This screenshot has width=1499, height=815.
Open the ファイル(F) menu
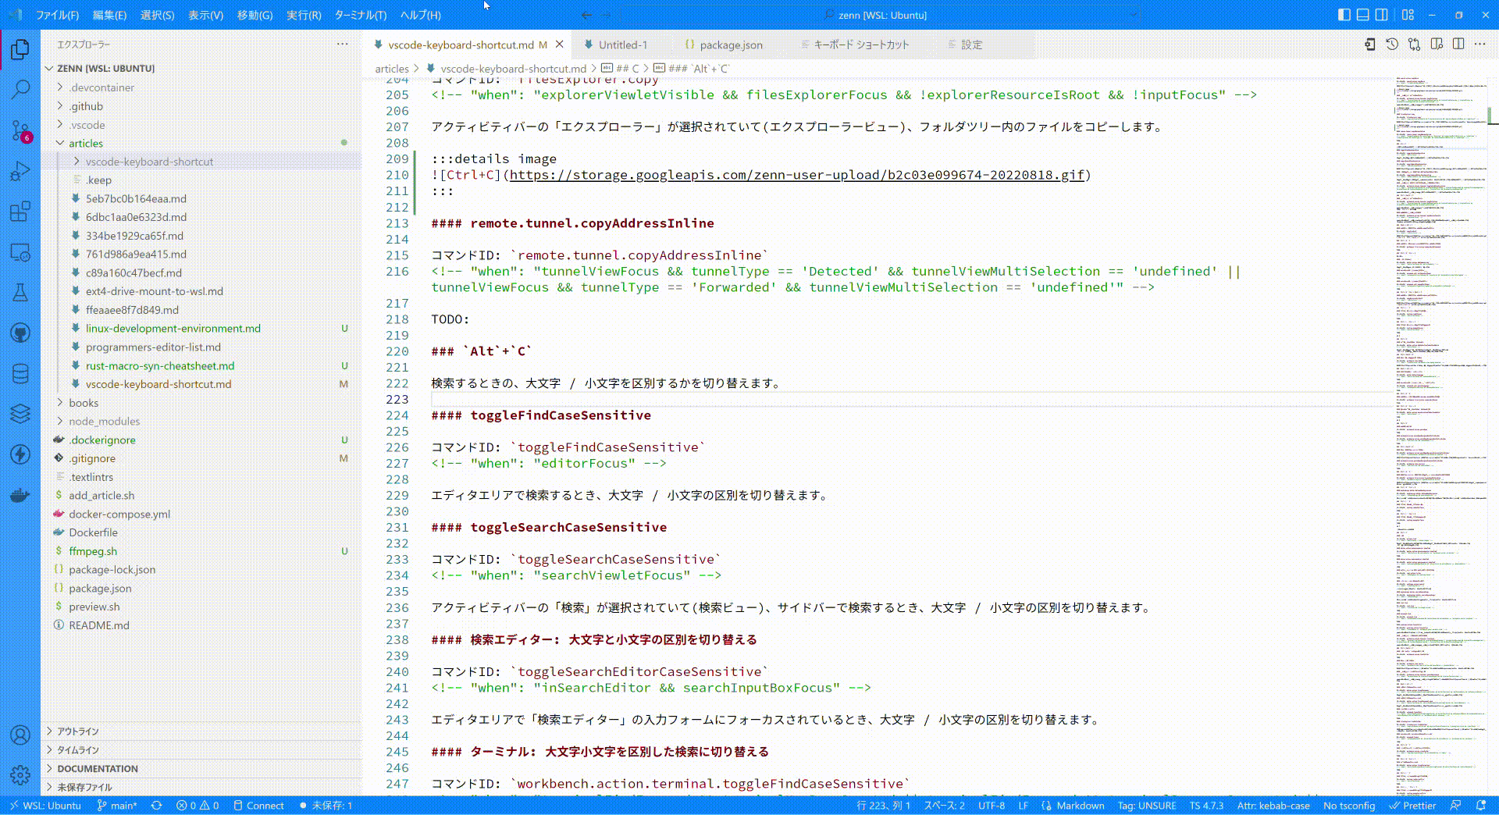[x=57, y=15]
